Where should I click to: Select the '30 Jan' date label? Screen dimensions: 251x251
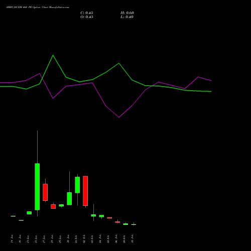click(68, 238)
